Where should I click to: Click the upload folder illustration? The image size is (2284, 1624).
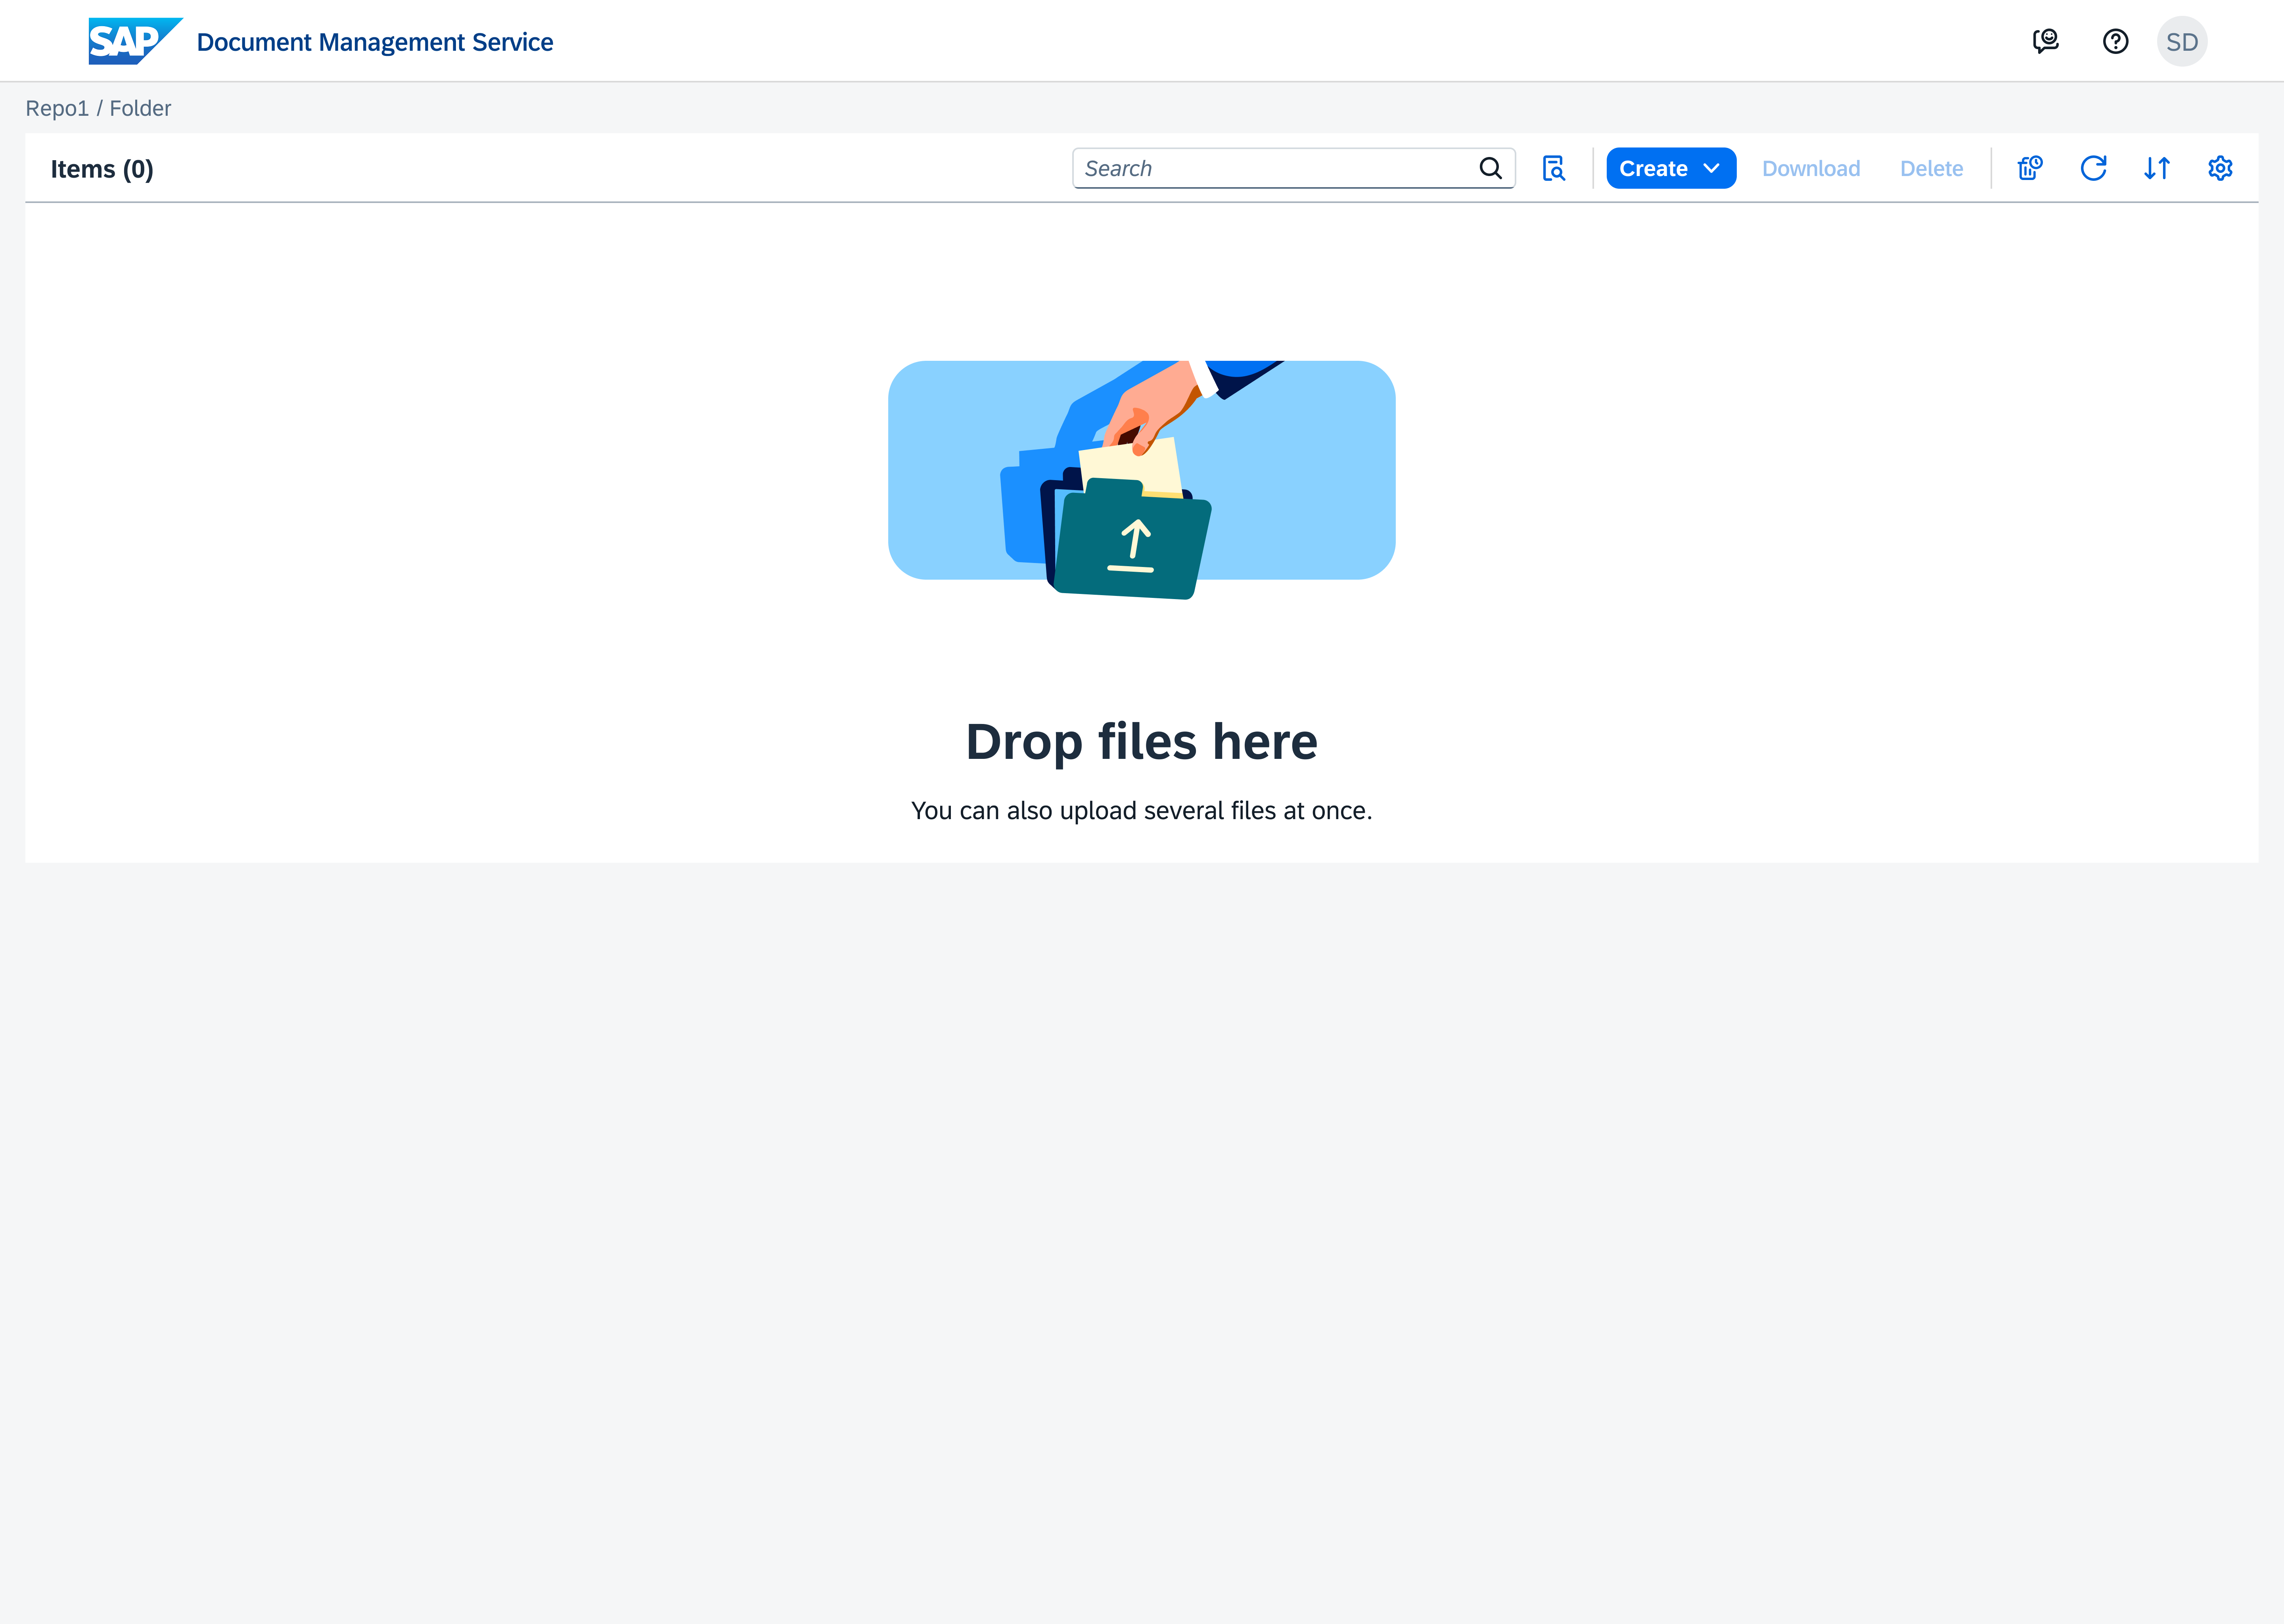click(1142, 480)
